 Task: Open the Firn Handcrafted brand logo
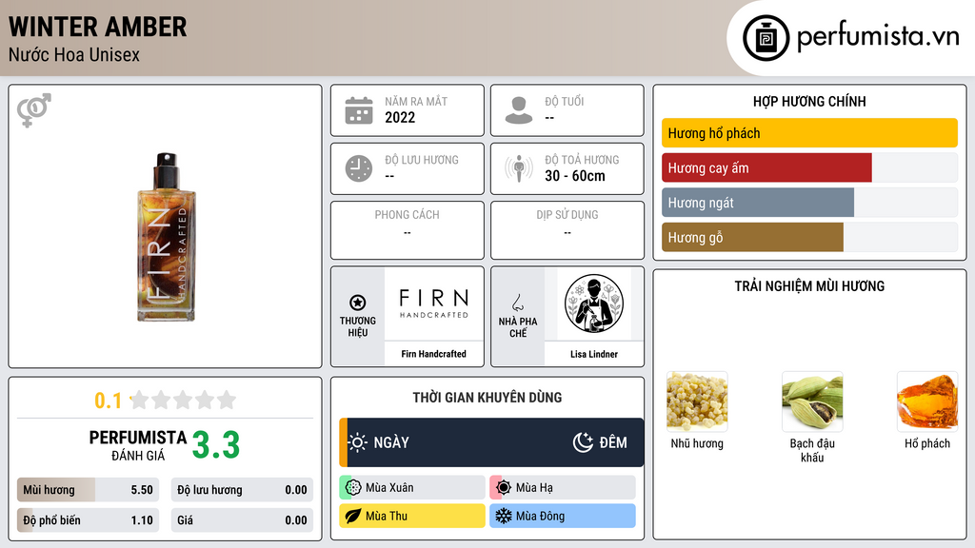coord(434,303)
